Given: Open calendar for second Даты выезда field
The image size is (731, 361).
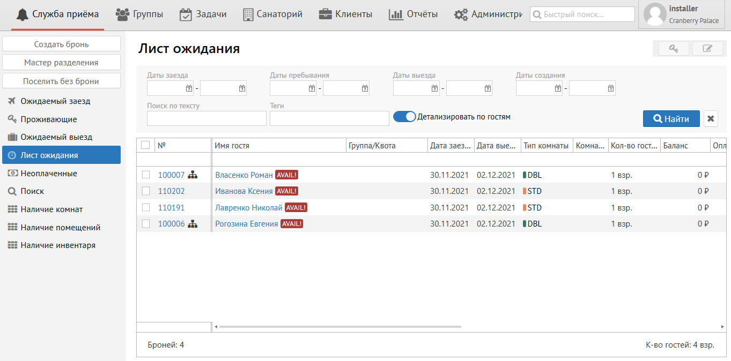Looking at the screenshot, I should pyautogui.click(x=488, y=88).
